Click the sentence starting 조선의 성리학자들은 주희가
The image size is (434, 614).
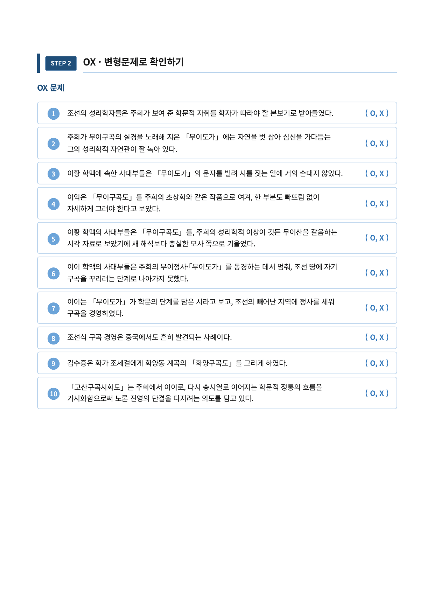coord(200,113)
